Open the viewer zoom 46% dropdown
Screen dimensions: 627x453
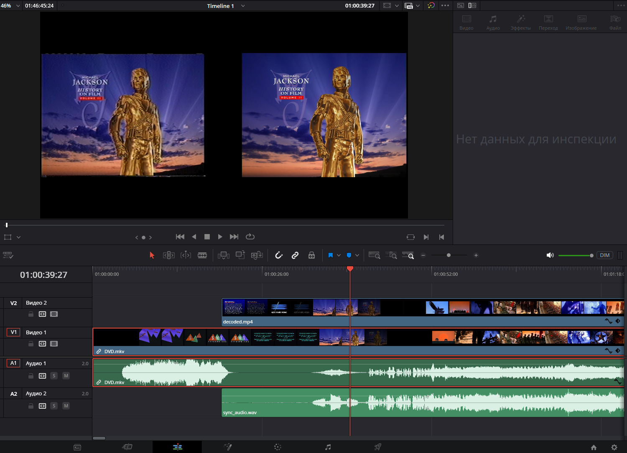pyautogui.click(x=18, y=5)
